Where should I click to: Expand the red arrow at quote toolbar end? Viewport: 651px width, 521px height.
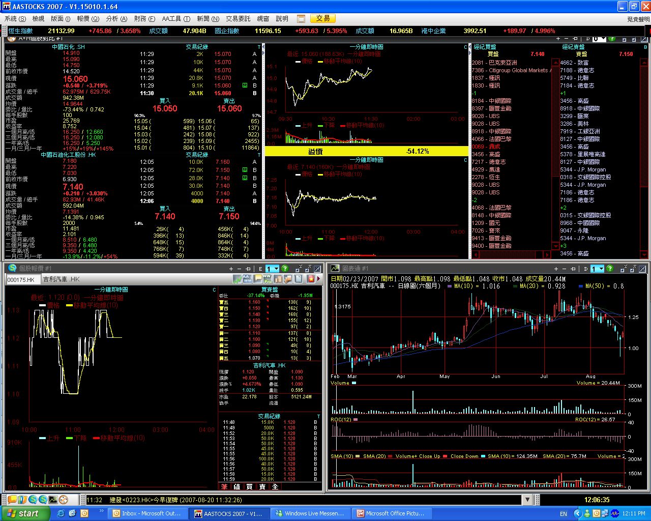[x=319, y=279]
